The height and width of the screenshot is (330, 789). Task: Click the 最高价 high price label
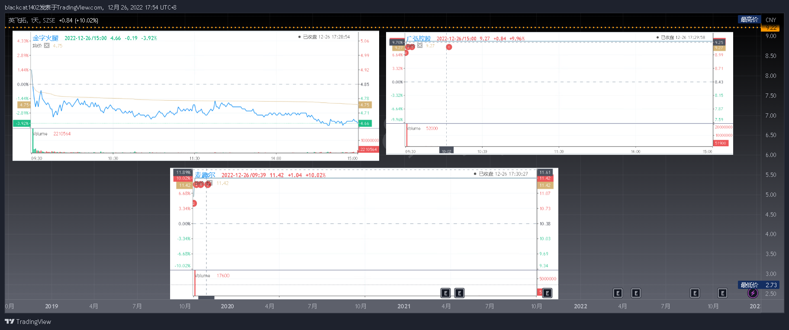coord(749,19)
